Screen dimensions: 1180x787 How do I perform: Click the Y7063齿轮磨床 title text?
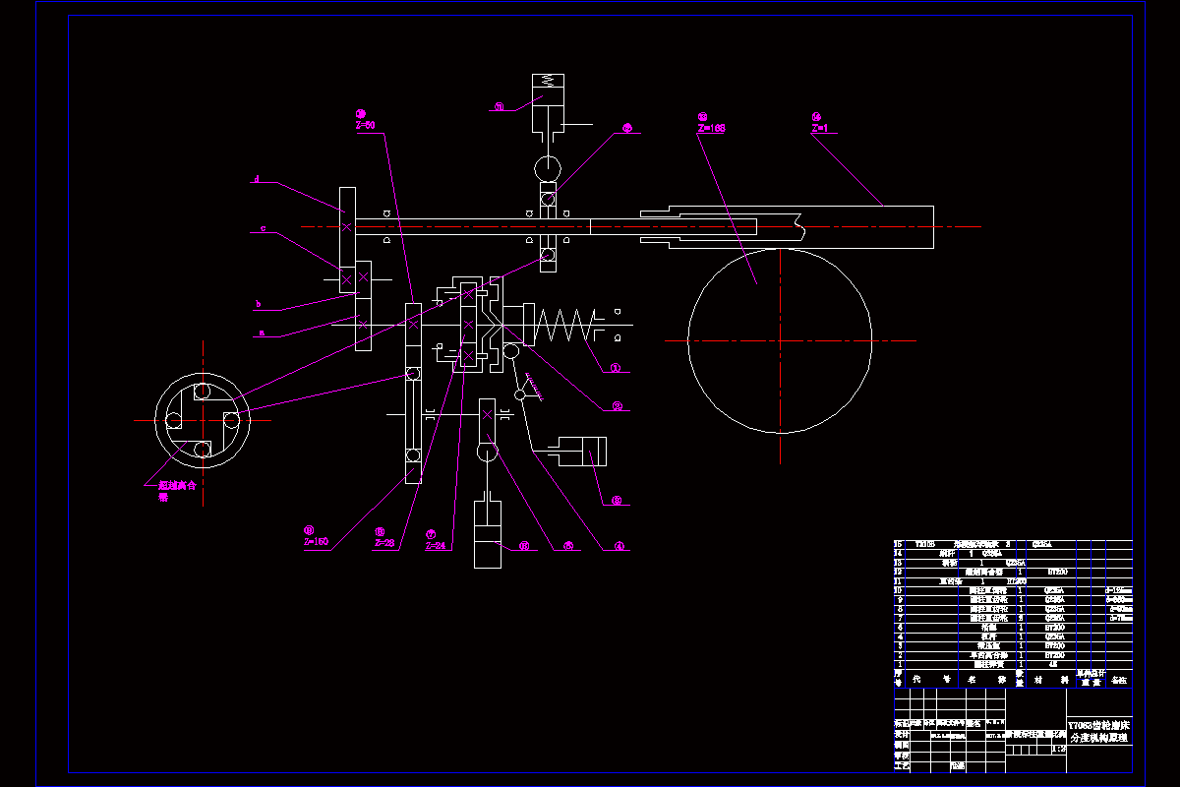click(x=1098, y=724)
